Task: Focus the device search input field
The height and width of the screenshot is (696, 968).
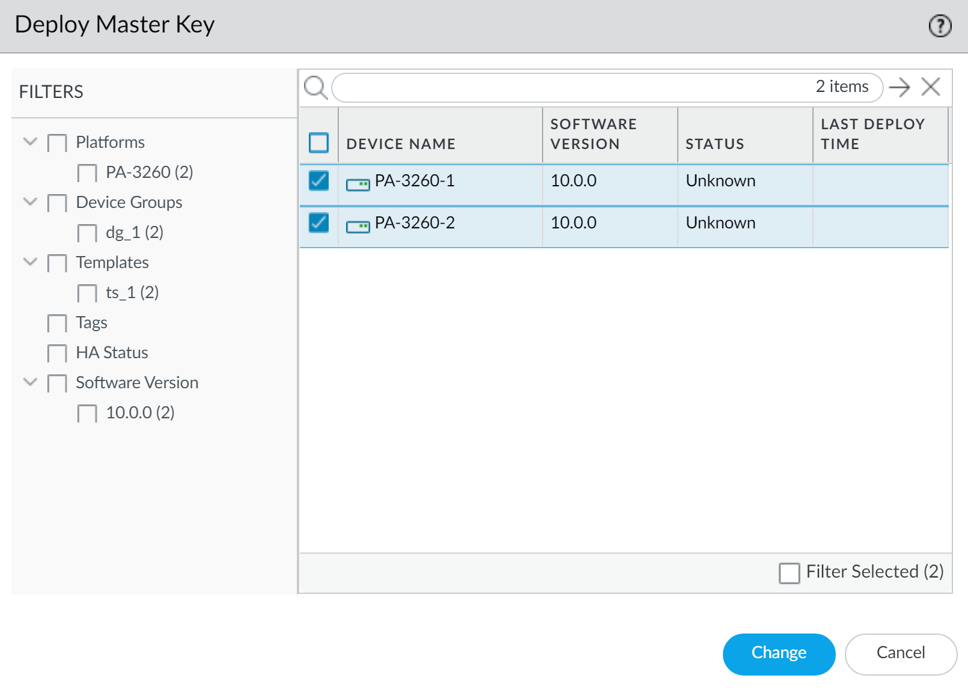Action: (x=571, y=87)
